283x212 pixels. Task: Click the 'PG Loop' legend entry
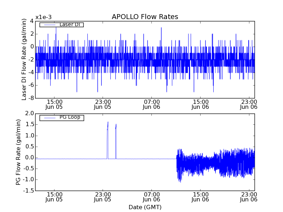pyautogui.click(x=62, y=118)
